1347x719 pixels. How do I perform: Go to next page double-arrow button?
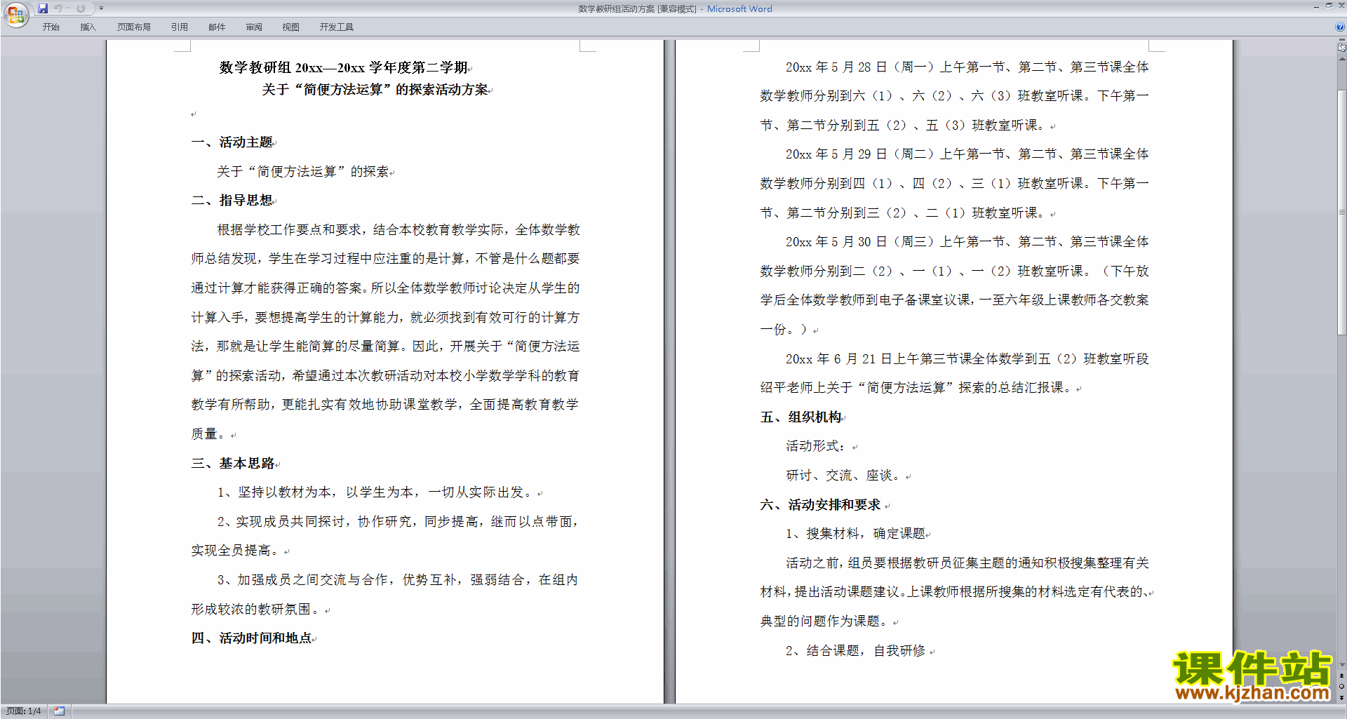coord(1341,697)
